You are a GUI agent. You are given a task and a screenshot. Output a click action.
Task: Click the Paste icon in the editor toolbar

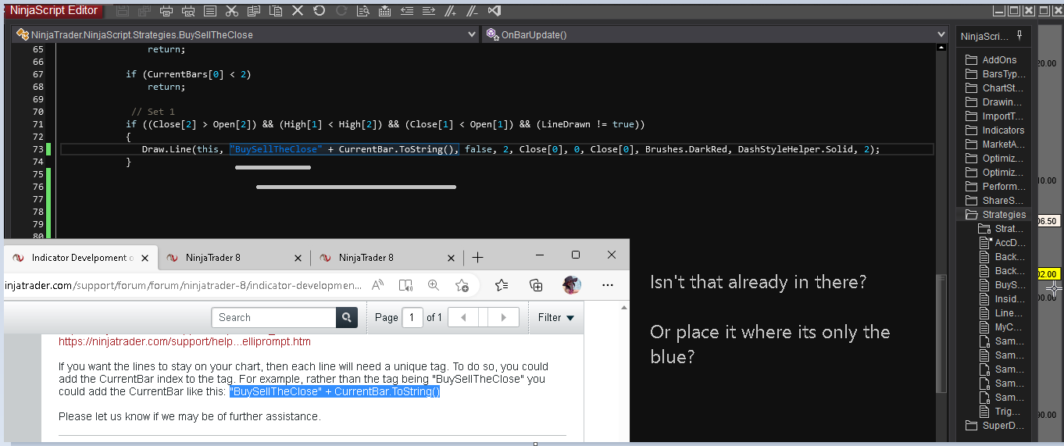tap(276, 11)
